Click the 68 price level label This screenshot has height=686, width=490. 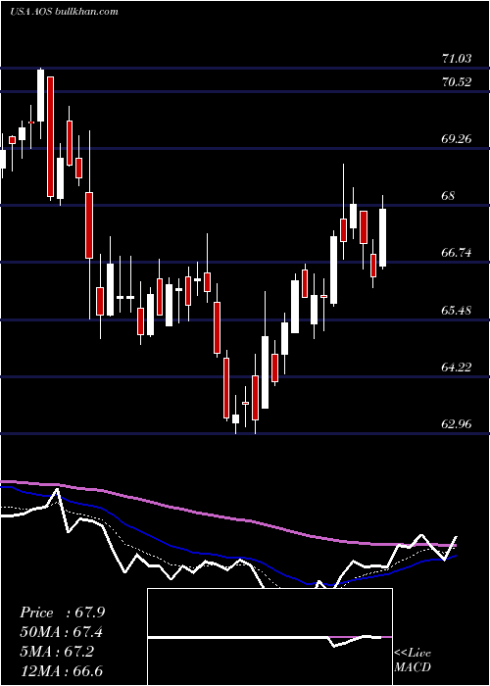tap(449, 196)
